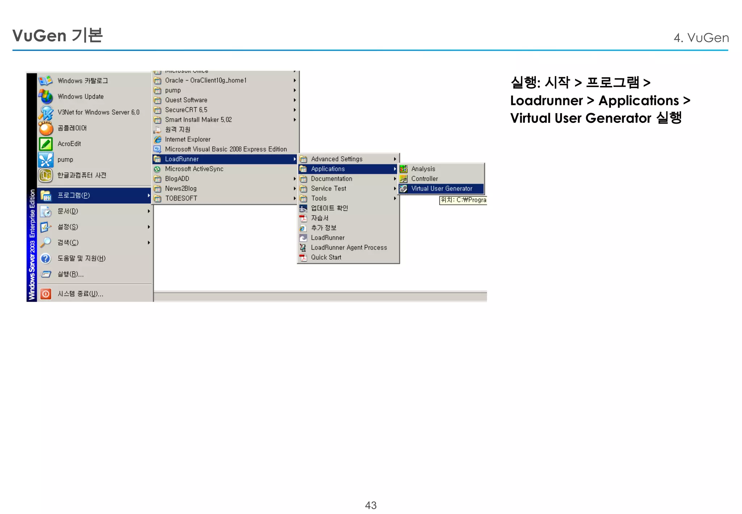This screenshot has width=742, height=514.
Task: Open the TOBESOFT menu entry
Action: 225,198
